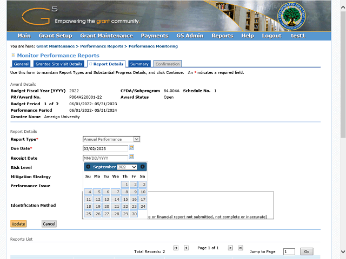Viewport: 346px width, 259px height.
Task: Click the grantee name Amerigo University
Action: 62,117
